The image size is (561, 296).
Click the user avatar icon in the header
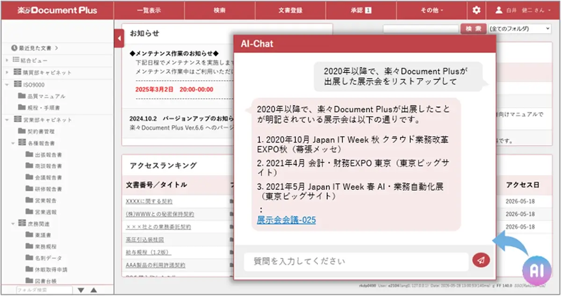click(x=498, y=10)
